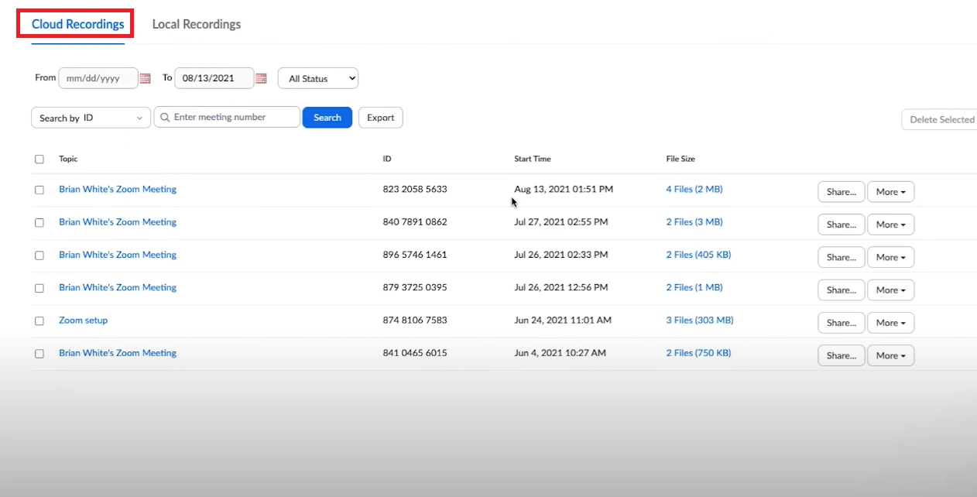Check the checkbox for the Jun 4 recording

click(39, 353)
